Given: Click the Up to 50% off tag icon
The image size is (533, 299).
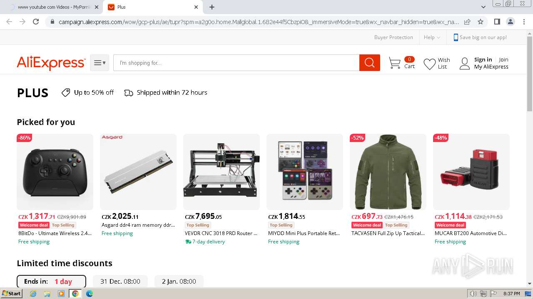Looking at the screenshot, I should tap(66, 93).
